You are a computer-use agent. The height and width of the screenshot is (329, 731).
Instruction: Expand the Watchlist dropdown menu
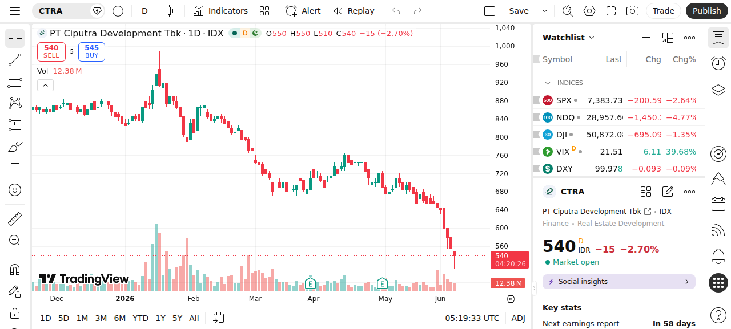point(568,38)
